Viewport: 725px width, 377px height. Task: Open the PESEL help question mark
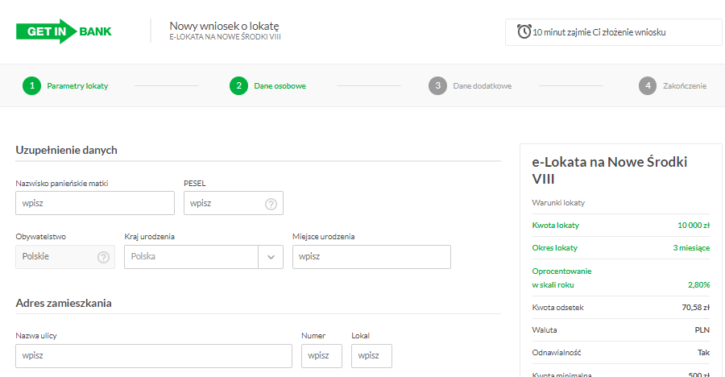pyautogui.click(x=271, y=204)
